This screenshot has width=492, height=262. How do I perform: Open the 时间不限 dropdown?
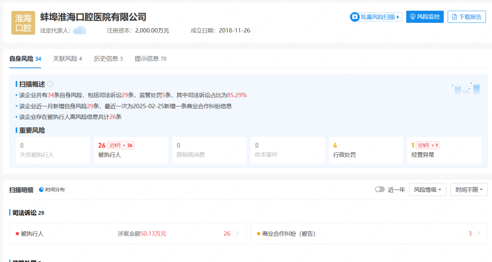(x=469, y=190)
